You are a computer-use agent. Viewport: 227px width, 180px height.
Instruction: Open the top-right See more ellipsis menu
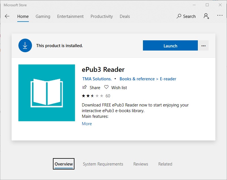[220, 16]
